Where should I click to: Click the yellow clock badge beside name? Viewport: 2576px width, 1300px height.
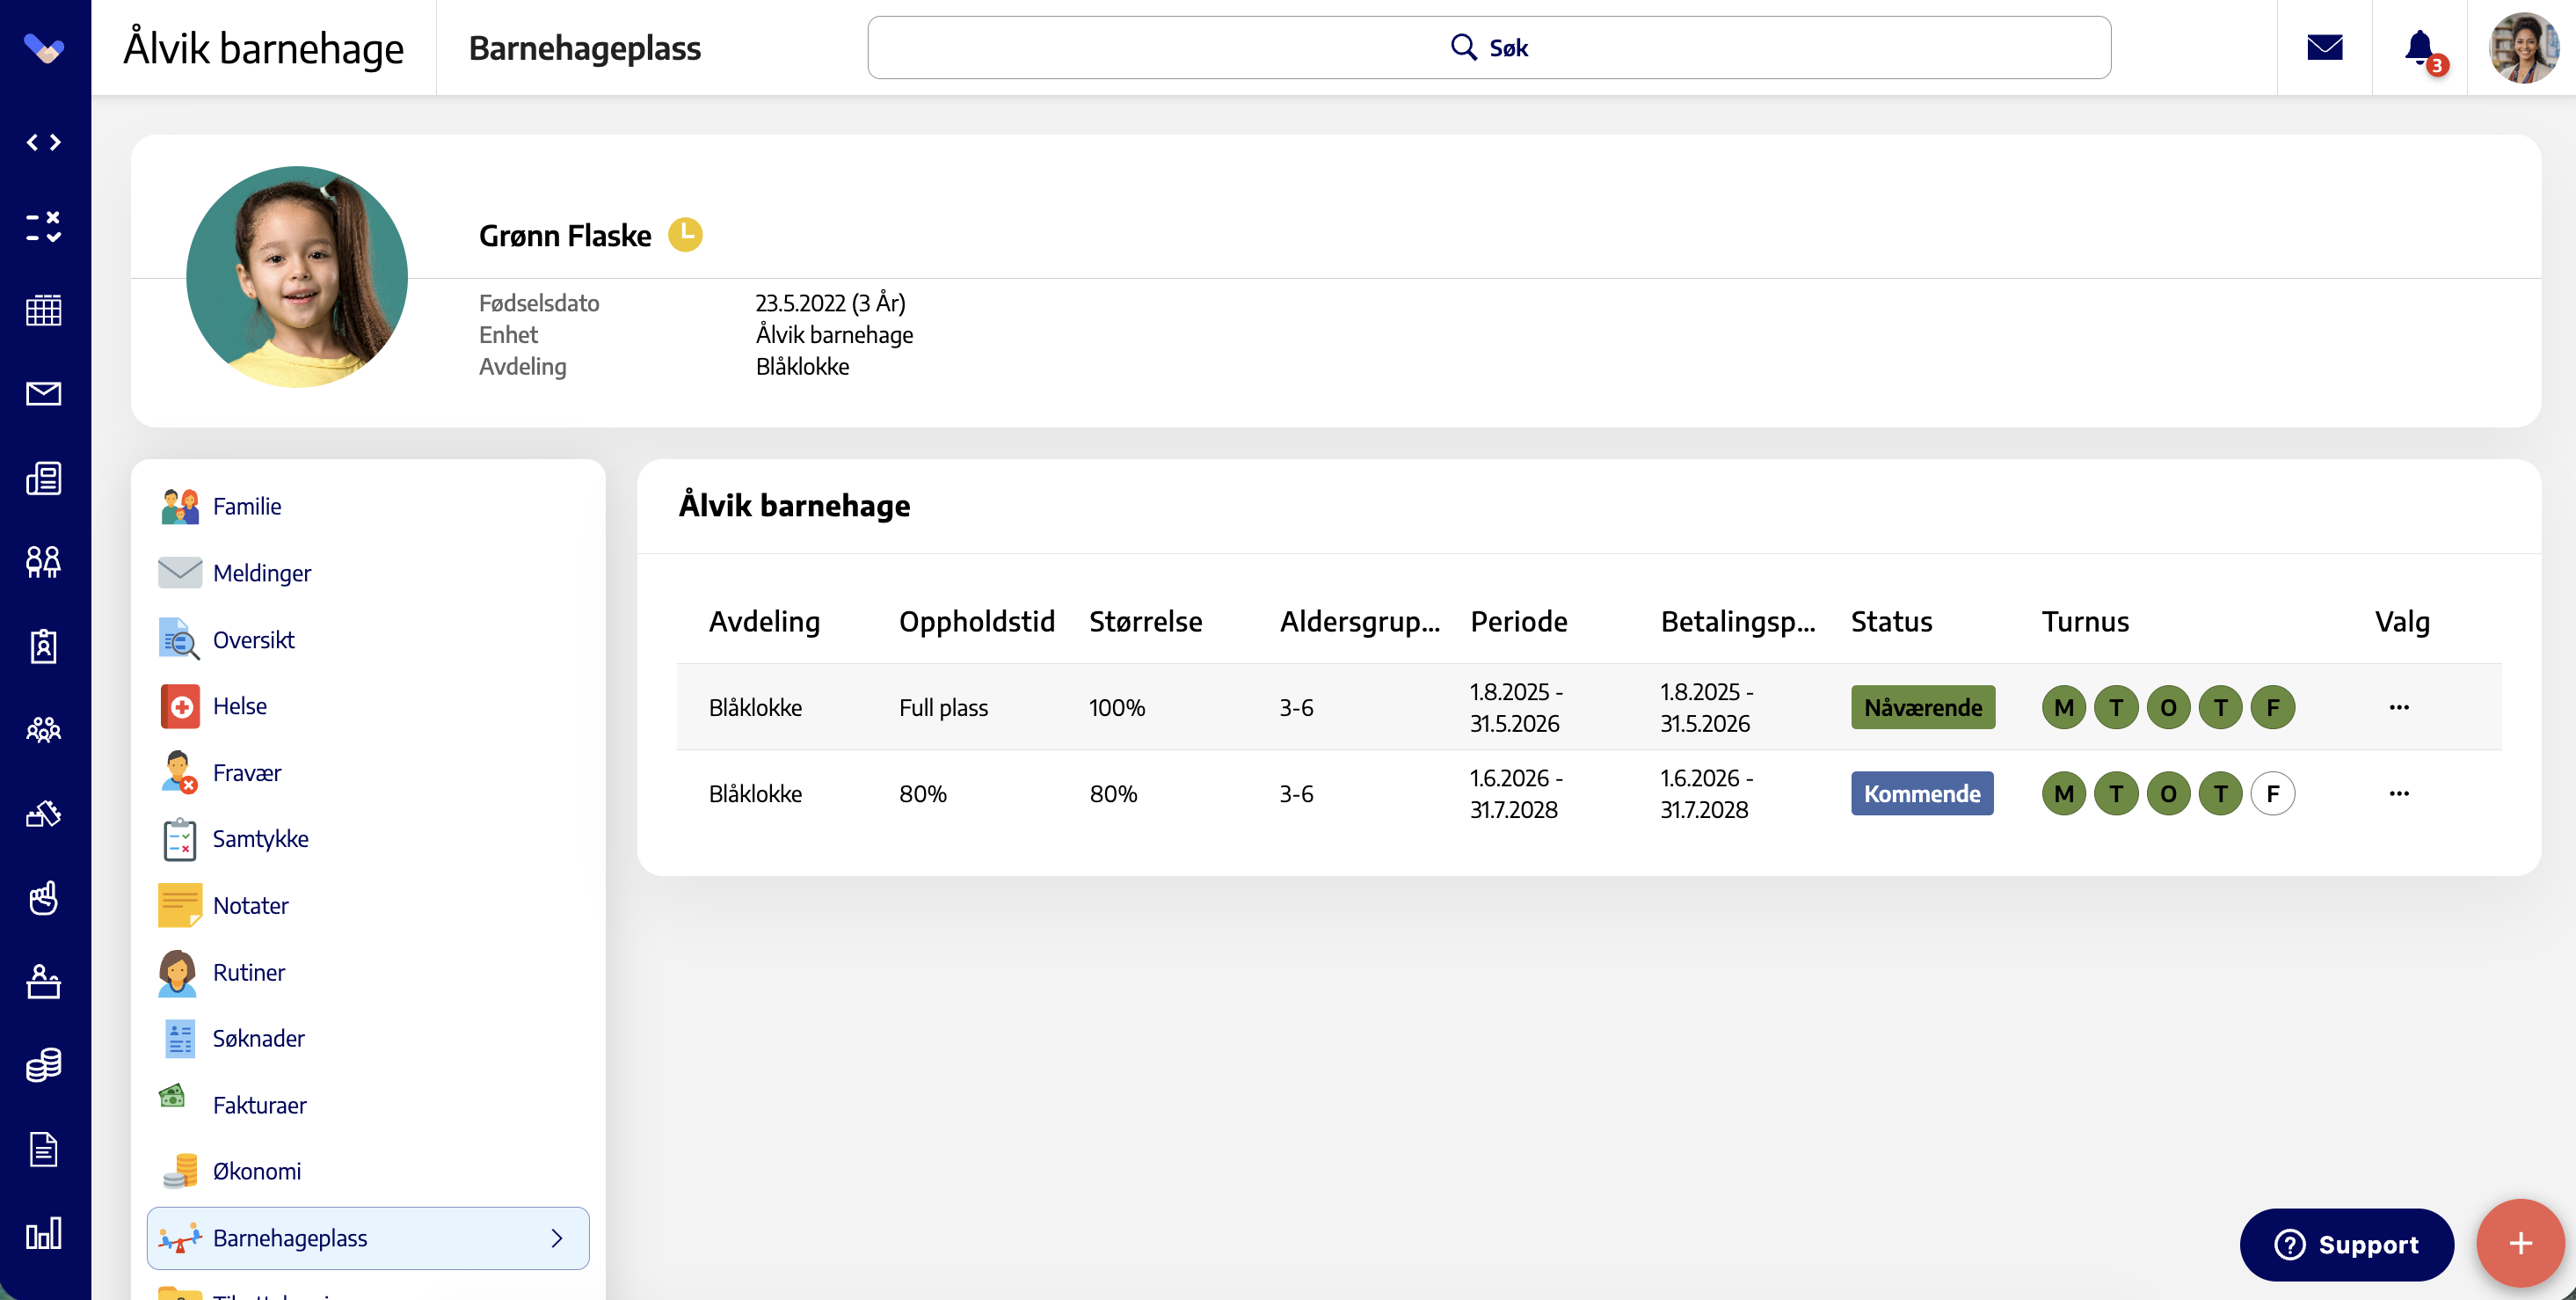[x=685, y=234]
